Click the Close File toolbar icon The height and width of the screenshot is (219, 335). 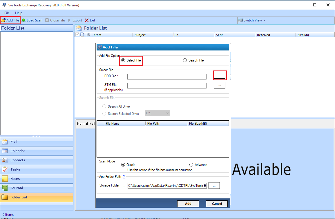pos(47,20)
